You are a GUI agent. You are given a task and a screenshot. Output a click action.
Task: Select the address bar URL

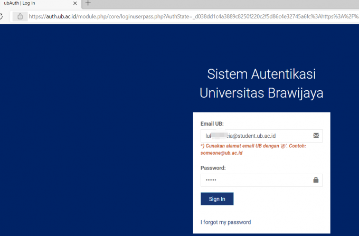[193, 16]
